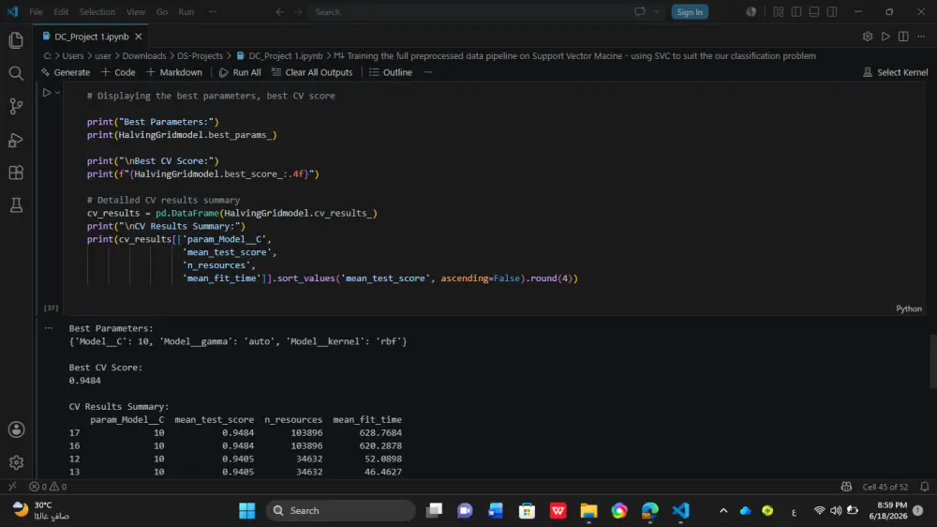Open cell output actions ellipsis
The image size is (937, 527).
click(49, 328)
